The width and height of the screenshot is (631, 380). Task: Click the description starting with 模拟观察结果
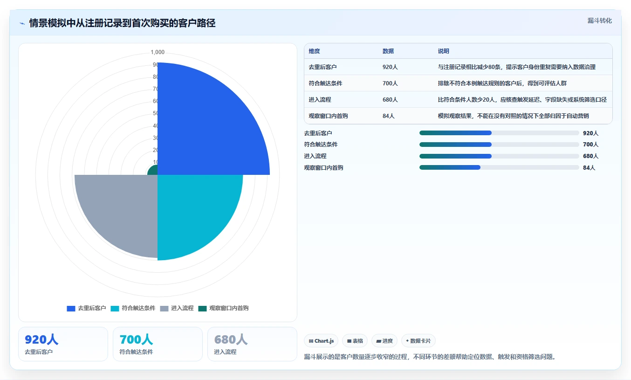pyautogui.click(x=513, y=116)
